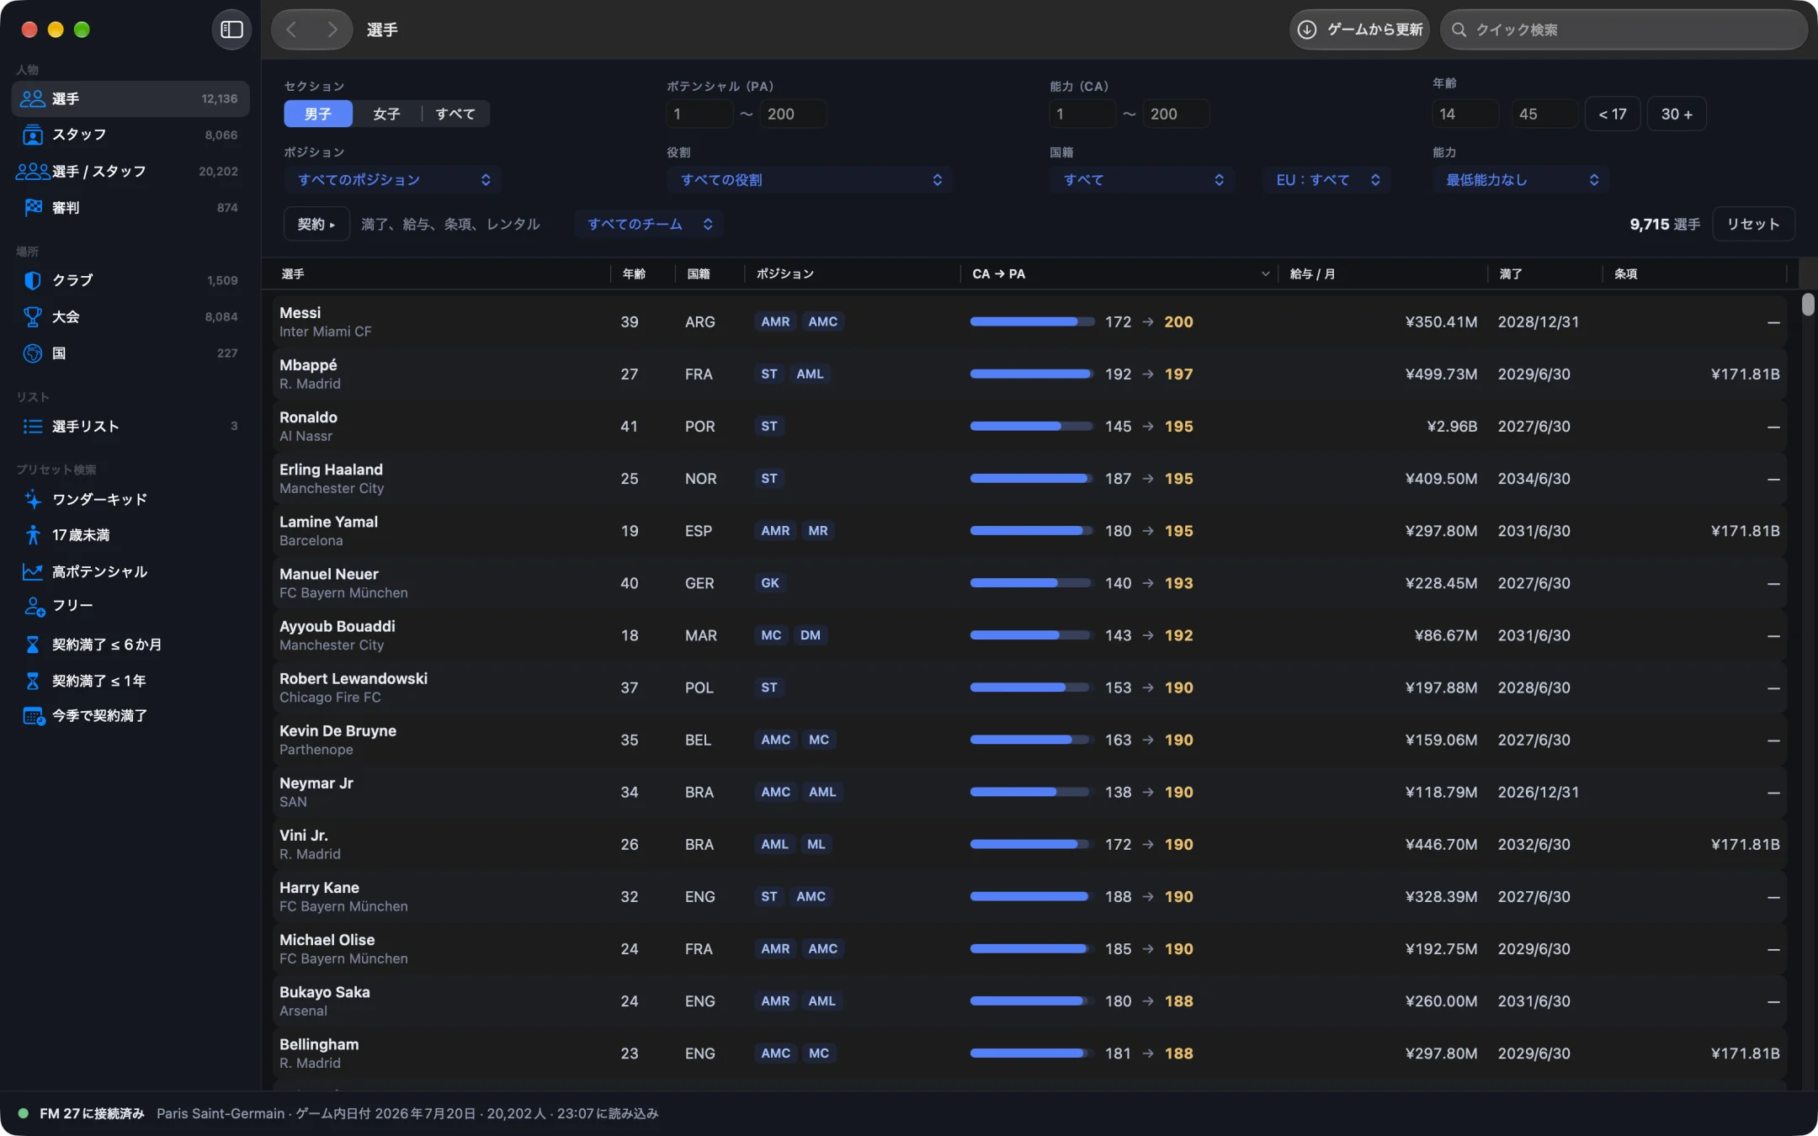Toggle the 30 + age filter
This screenshot has height=1136, width=1818.
(x=1677, y=114)
